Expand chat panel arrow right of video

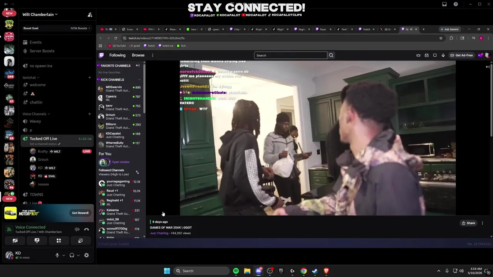[488, 67]
